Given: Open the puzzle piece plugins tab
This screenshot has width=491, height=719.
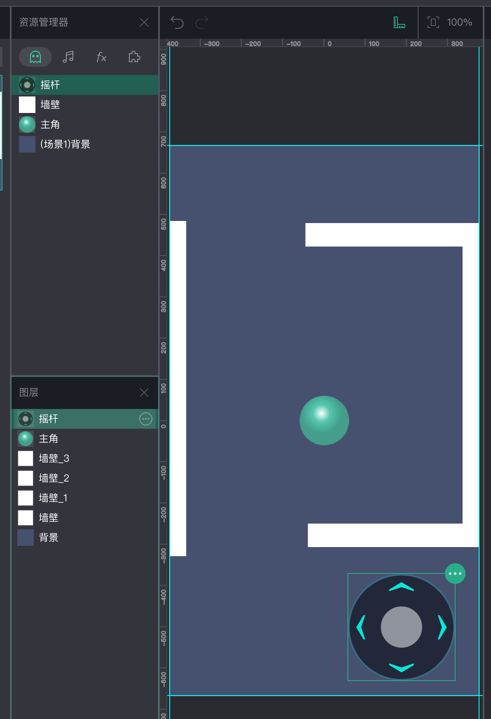Looking at the screenshot, I should point(134,57).
